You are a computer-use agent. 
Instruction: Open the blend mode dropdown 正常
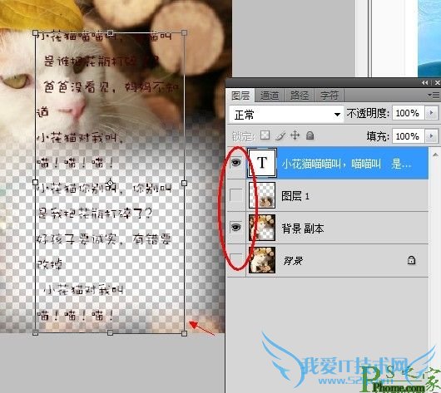pyautogui.click(x=286, y=115)
